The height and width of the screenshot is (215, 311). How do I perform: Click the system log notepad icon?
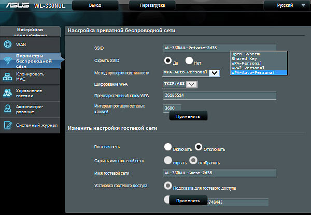pos(8,125)
